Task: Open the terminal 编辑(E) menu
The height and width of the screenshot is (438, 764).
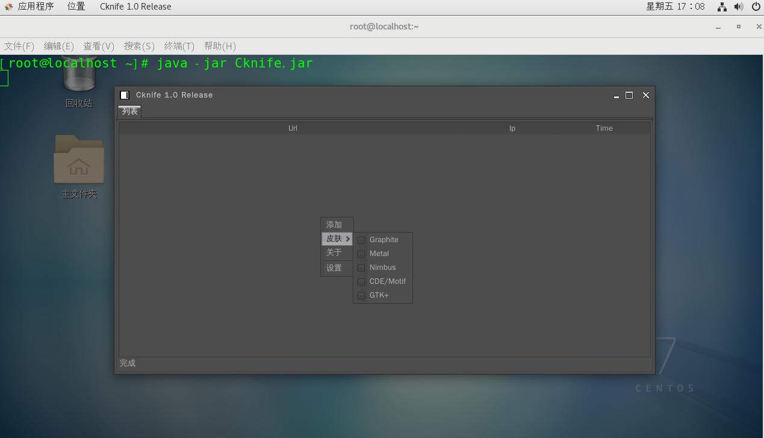Action: [x=59, y=46]
